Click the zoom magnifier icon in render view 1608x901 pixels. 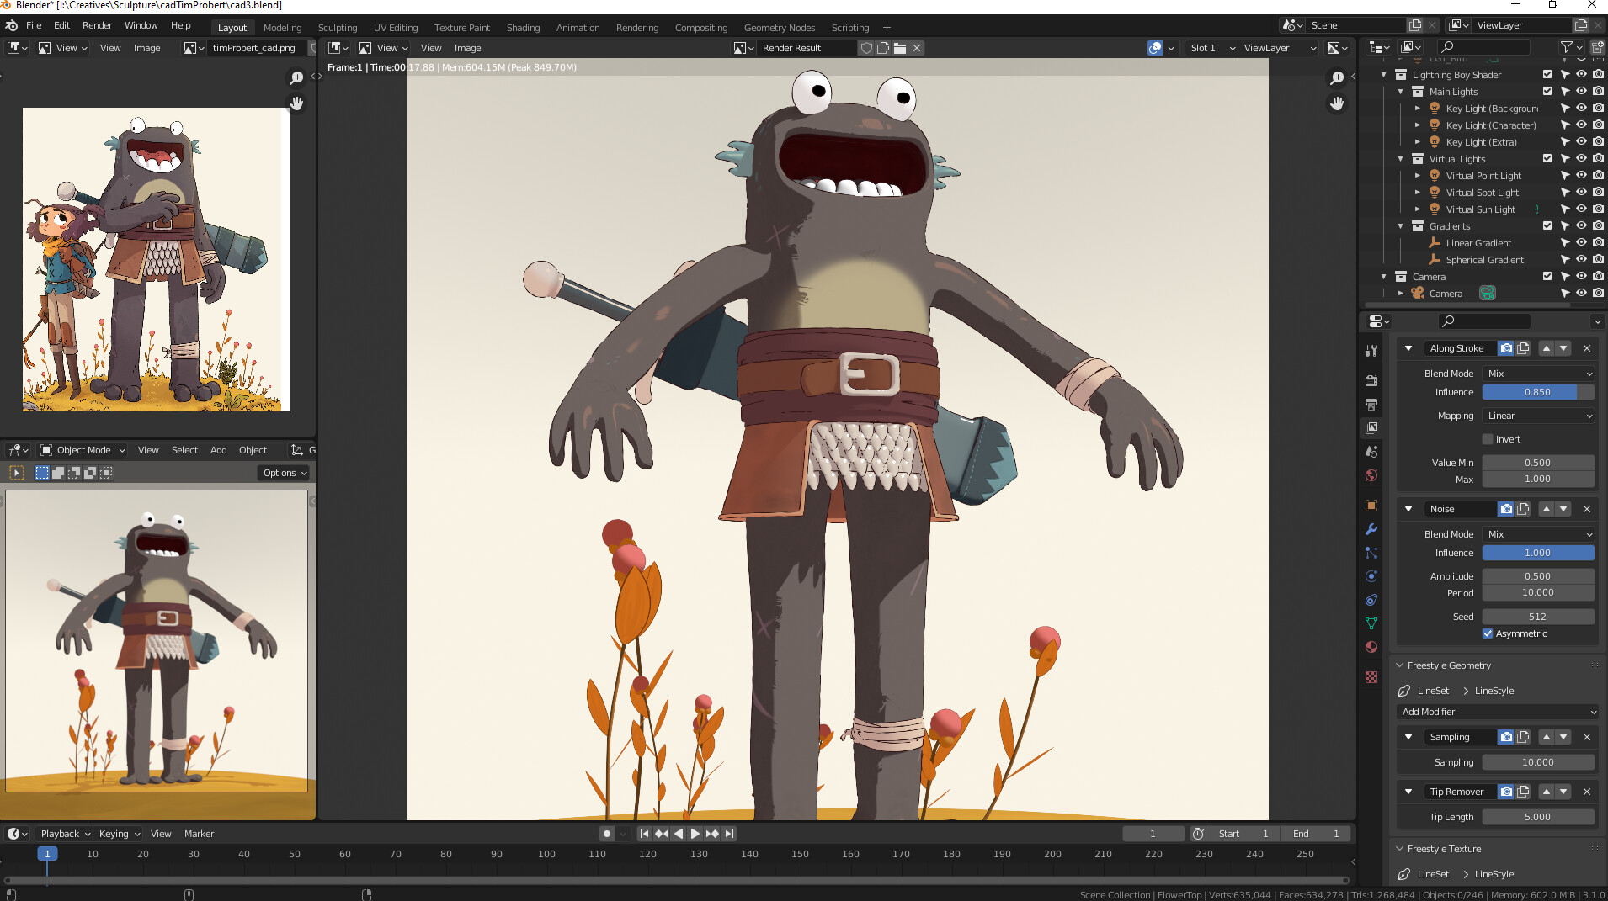point(1337,78)
